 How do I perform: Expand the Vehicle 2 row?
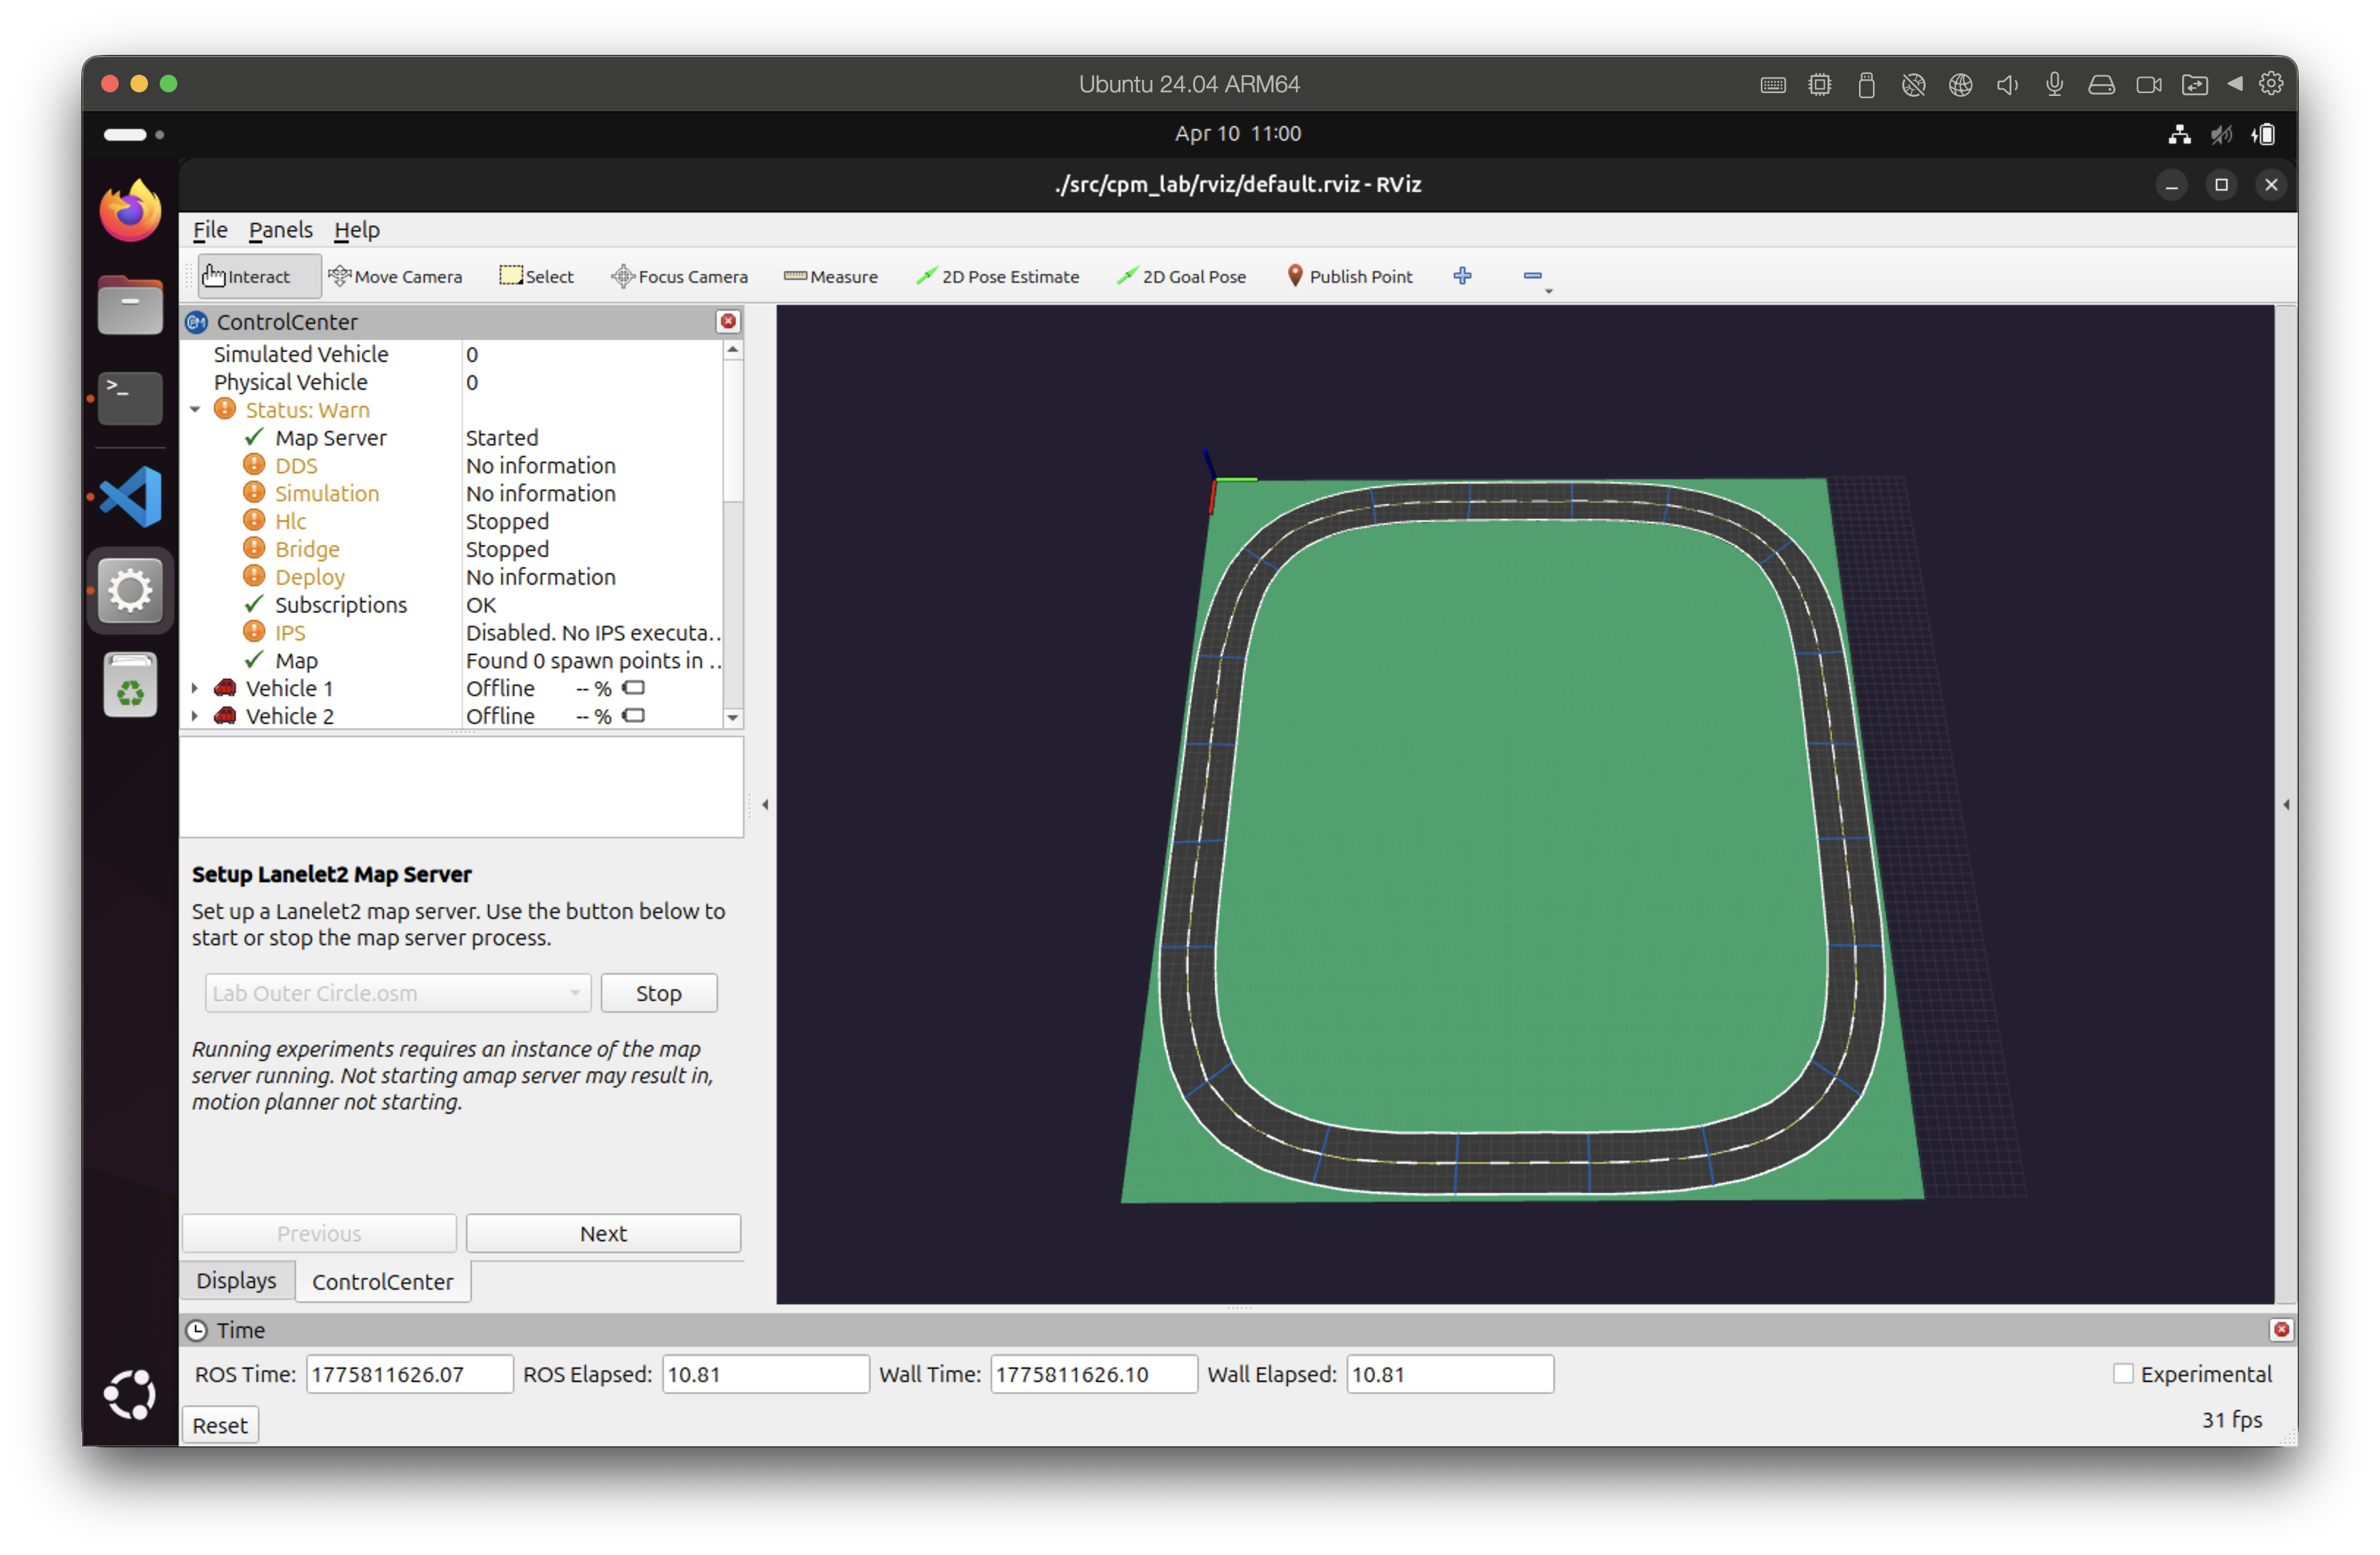coord(195,716)
